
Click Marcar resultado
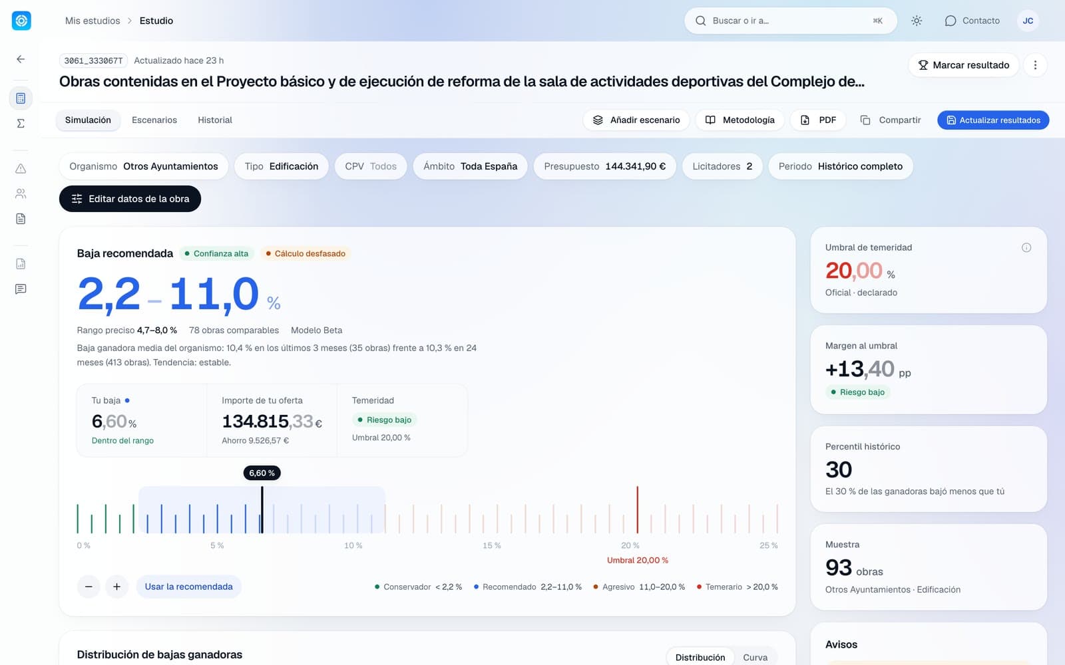click(964, 65)
